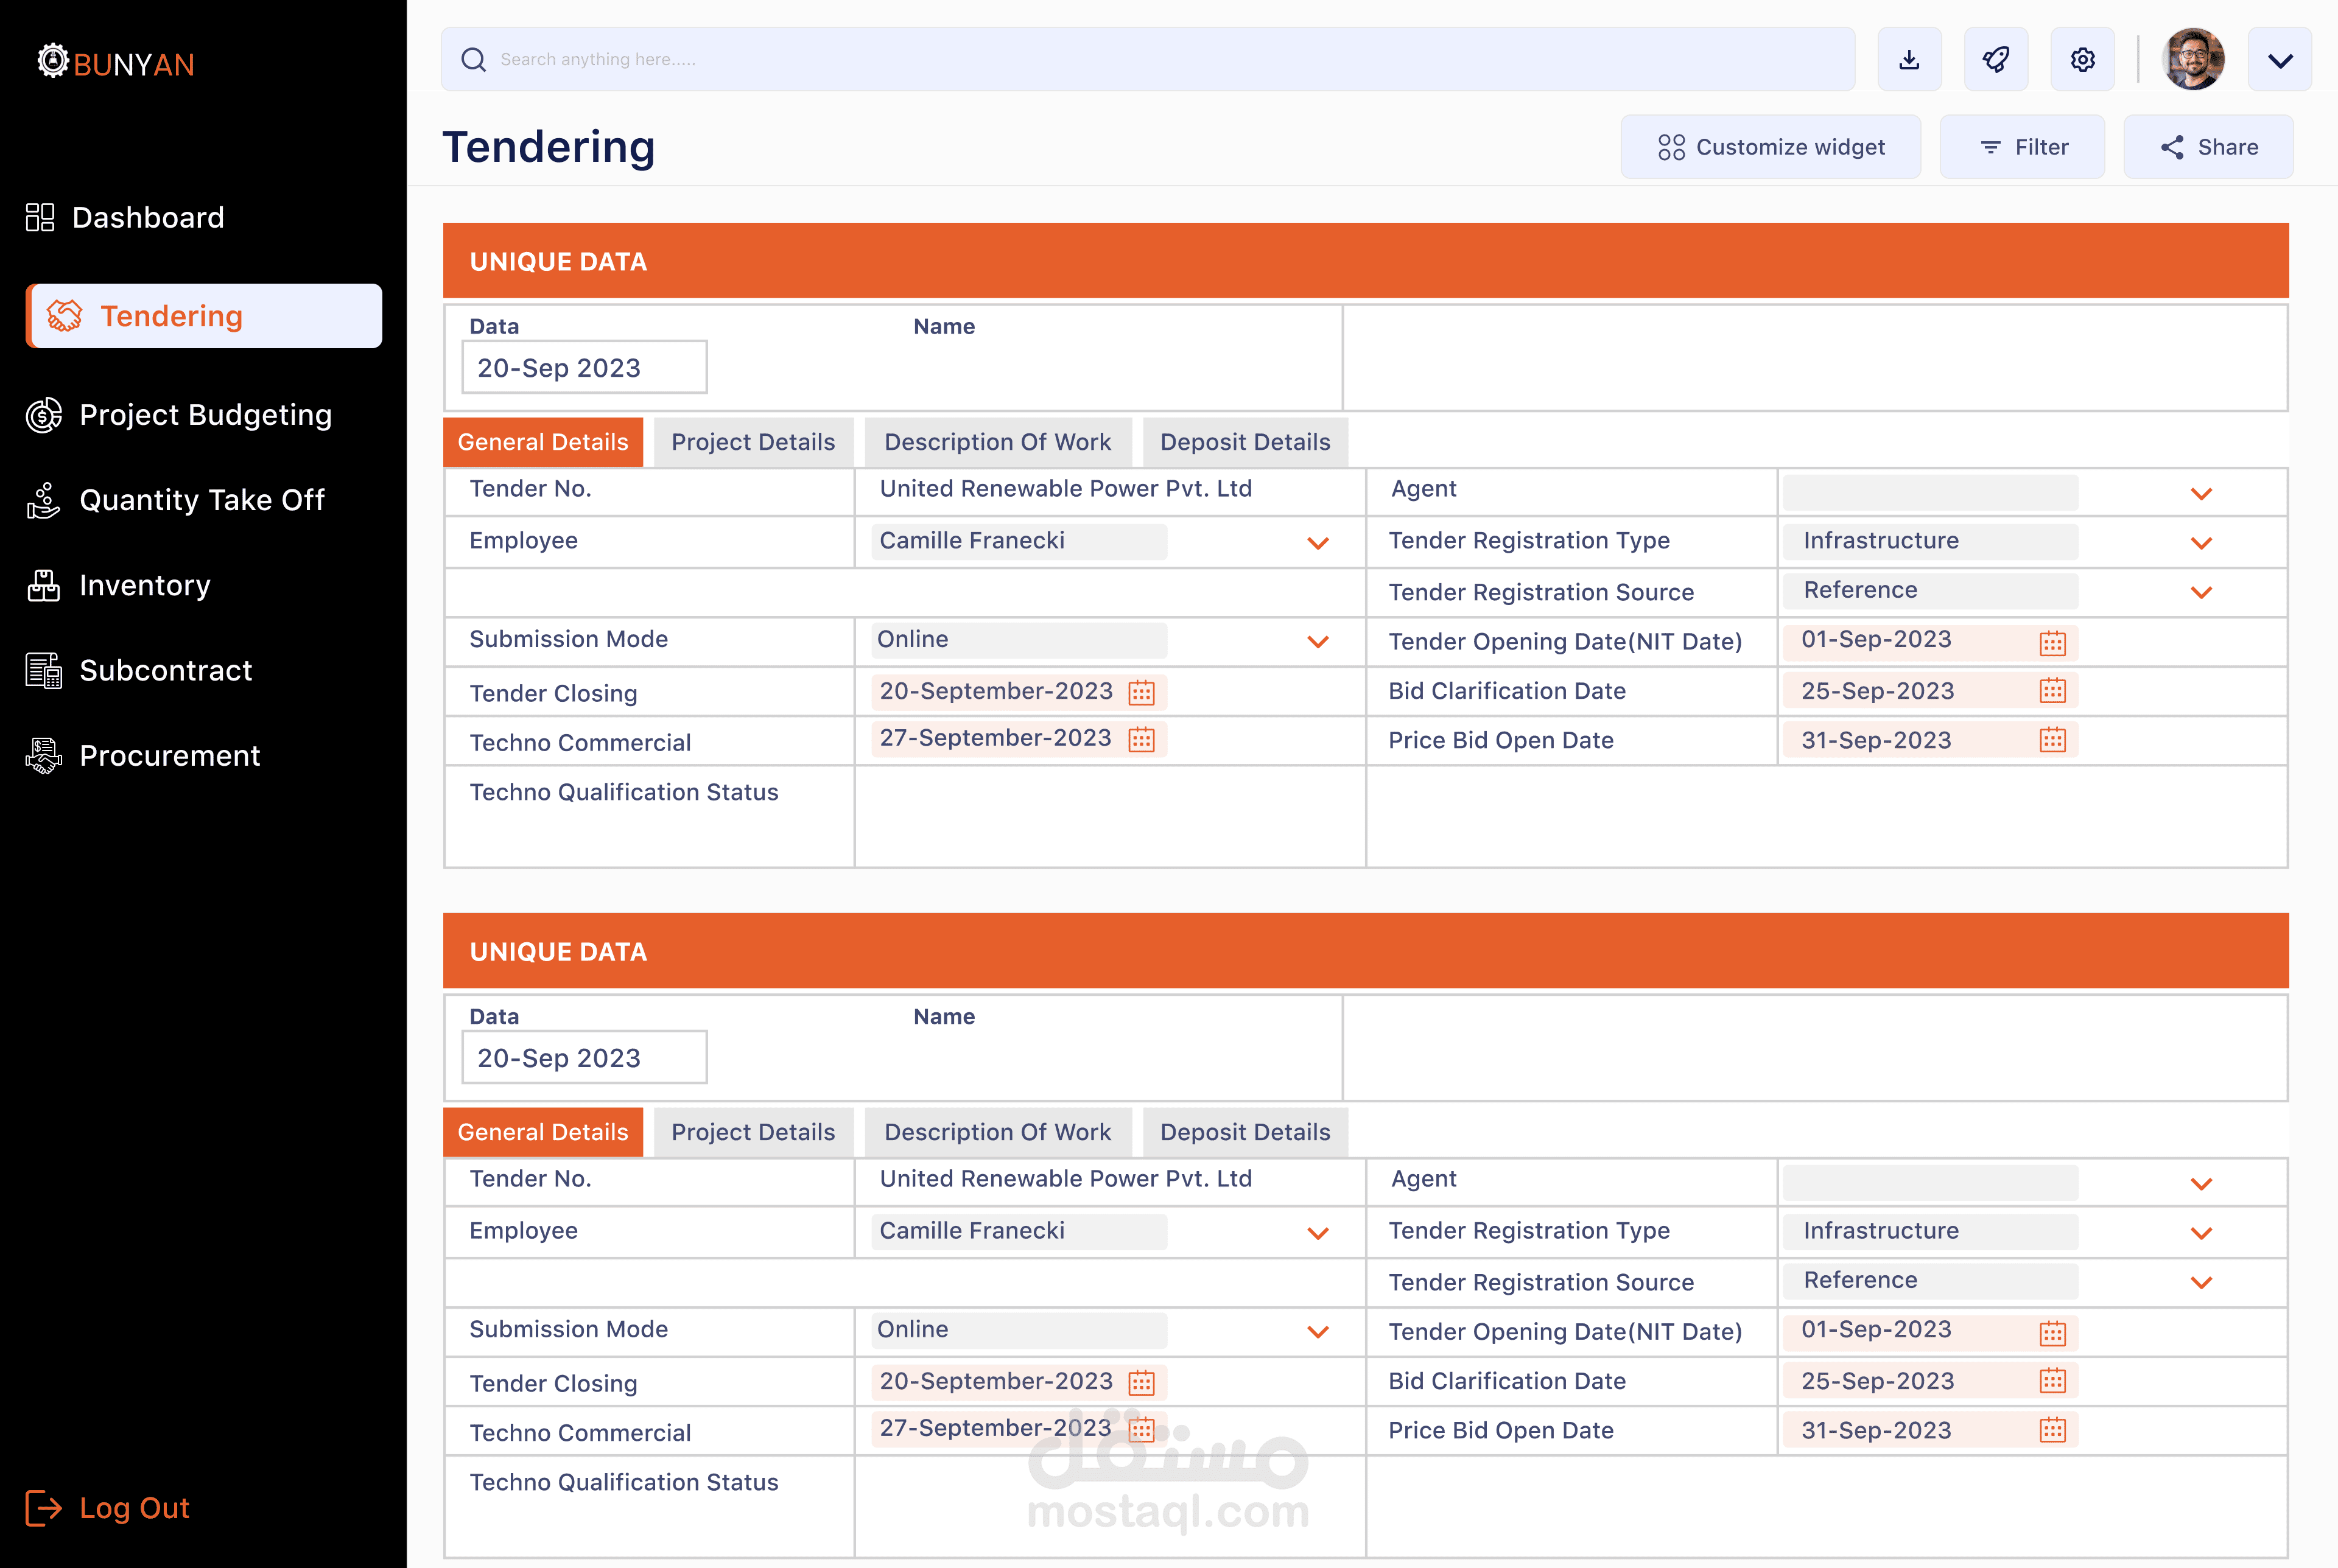This screenshot has height=1568, width=2338.
Task: Switch to first Project Details tab
Action: pyautogui.click(x=753, y=442)
